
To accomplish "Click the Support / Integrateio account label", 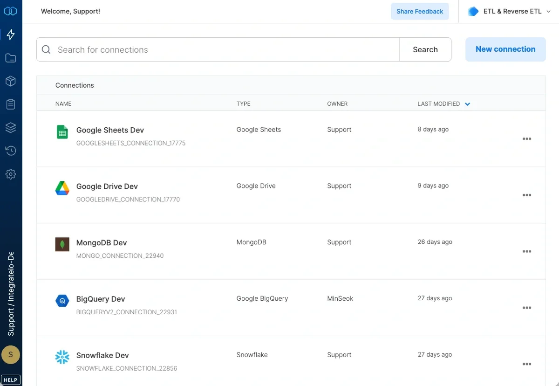I will coord(11,294).
